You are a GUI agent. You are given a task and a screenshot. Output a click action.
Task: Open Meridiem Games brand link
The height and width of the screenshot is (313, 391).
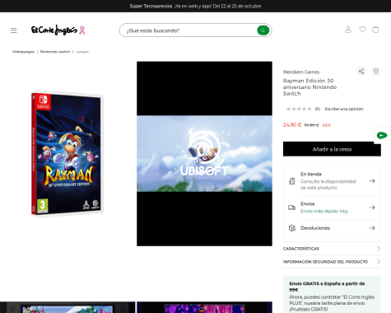click(x=301, y=72)
